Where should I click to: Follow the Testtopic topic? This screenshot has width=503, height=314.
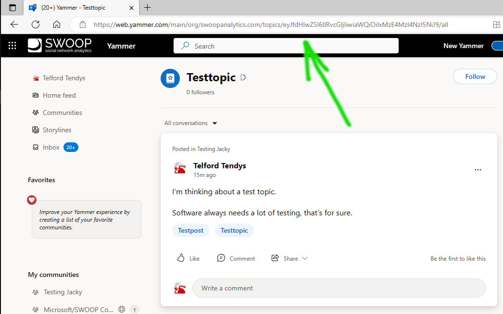[x=475, y=76]
